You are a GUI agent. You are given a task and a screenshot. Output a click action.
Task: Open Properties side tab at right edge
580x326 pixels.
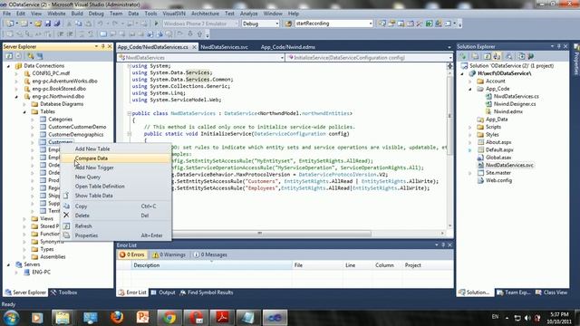(x=576, y=59)
